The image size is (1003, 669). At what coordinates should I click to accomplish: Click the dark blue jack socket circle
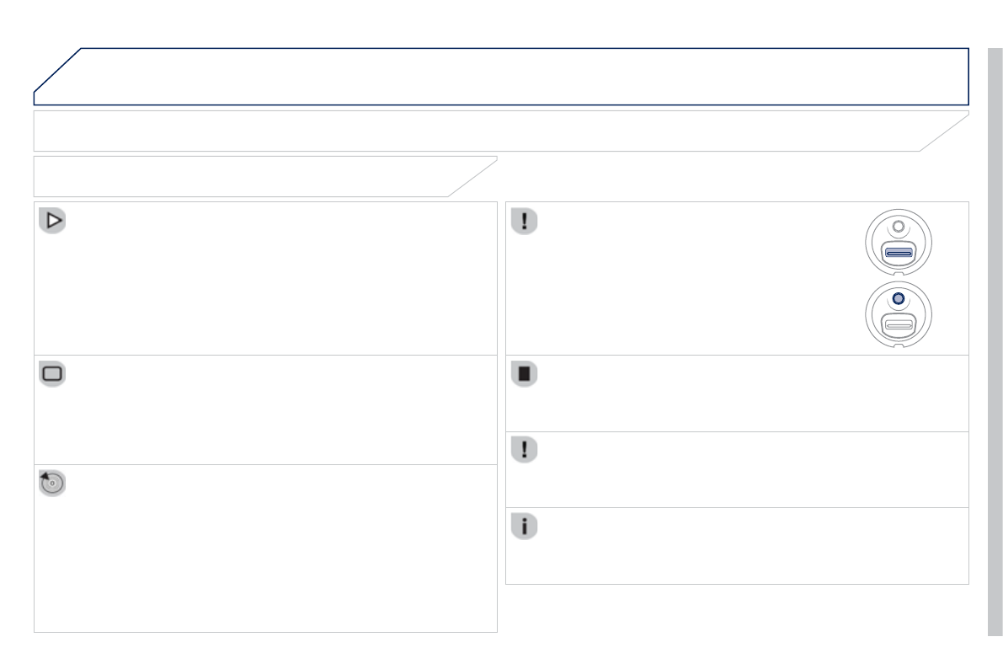coord(899,299)
